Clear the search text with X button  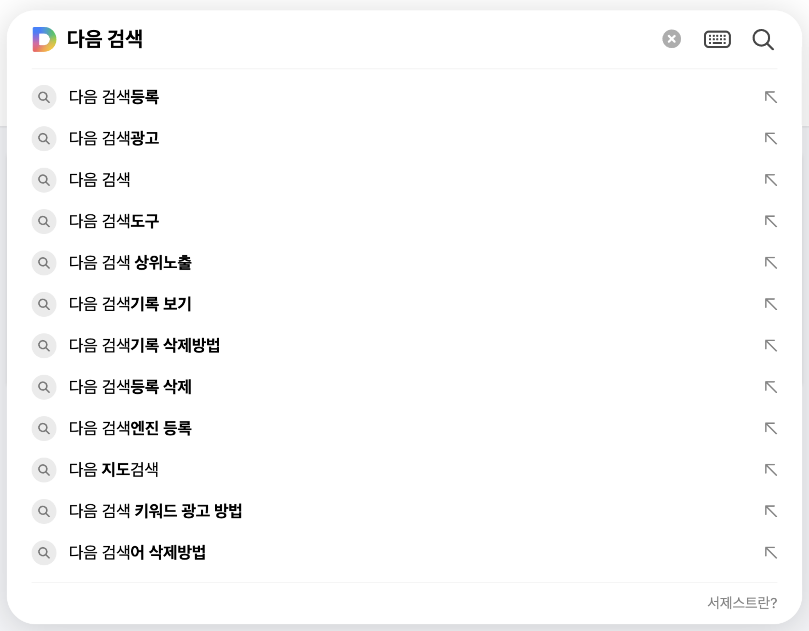click(671, 39)
